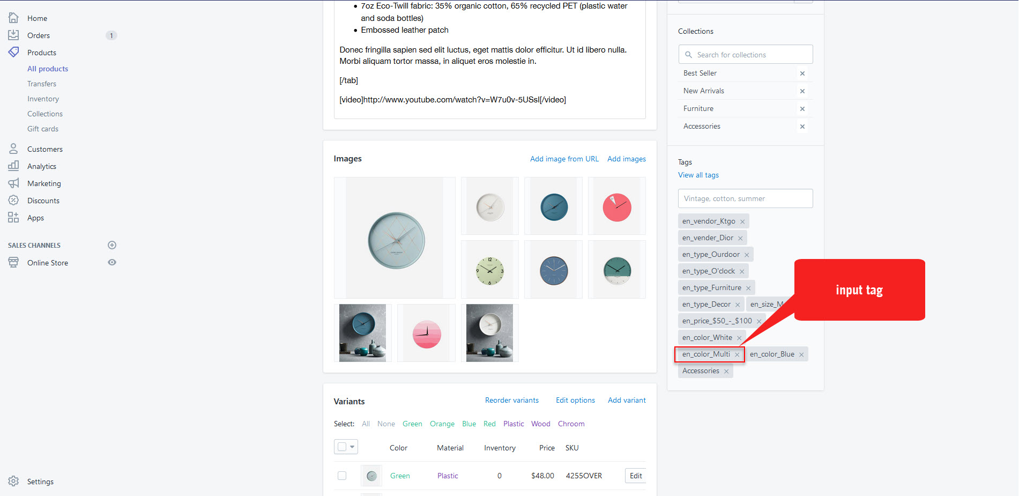
Task: Select Orange color variants filter
Action: point(442,424)
